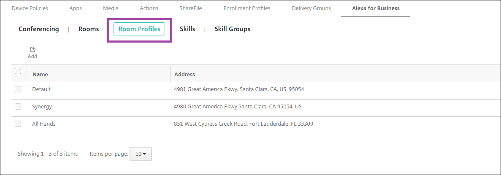This screenshot has height=175, width=501.
Task: Switch to the Device Policies tab
Action: (30, 8)
